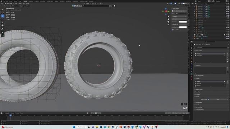Open the outliner filter funnel
The height and width of the screenshot is (129, 230).
point(225,3)
